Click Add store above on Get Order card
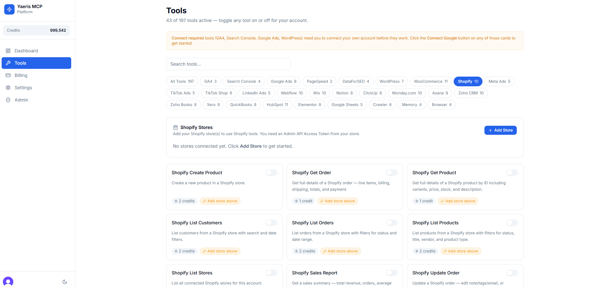This screenshot has height=288, width=609. click(x=338, y=201)
